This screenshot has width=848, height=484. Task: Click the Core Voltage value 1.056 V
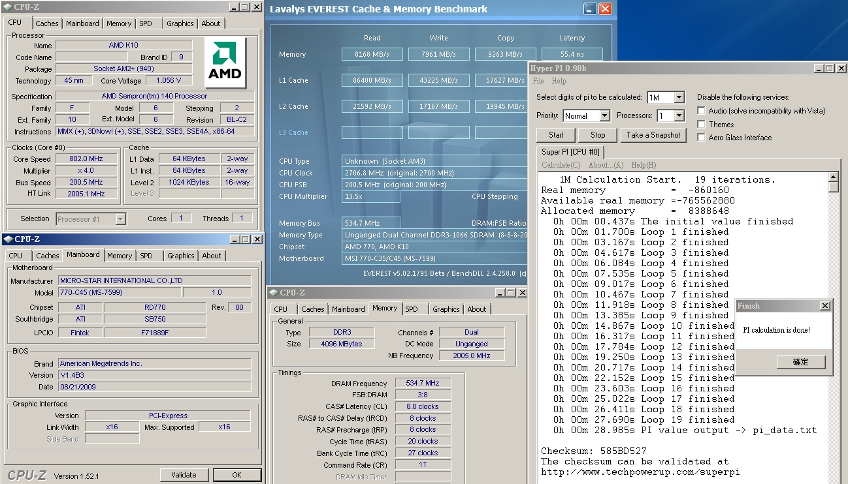pos(169,80)
